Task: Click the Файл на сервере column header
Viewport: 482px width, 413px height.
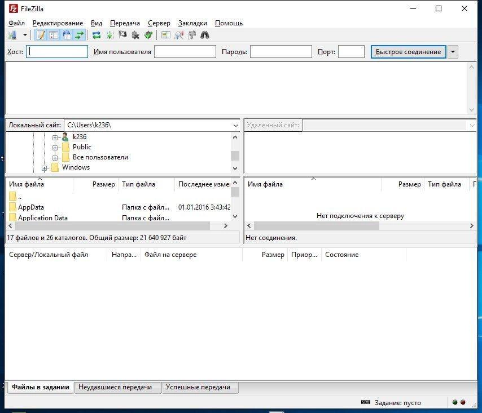Action: click(191, 255)
